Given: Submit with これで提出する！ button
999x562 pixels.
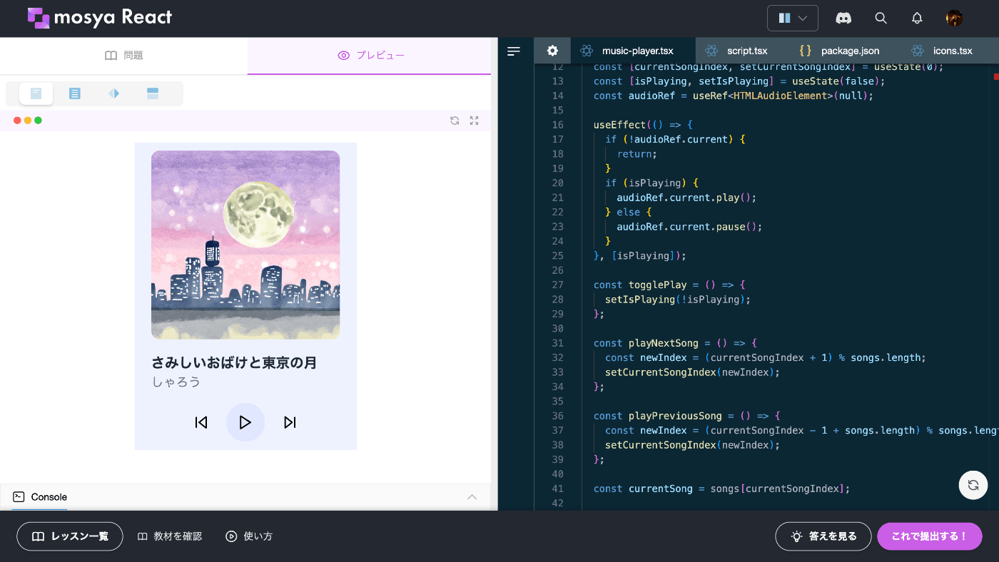Looking at the screenshot, I should point(929,536).
